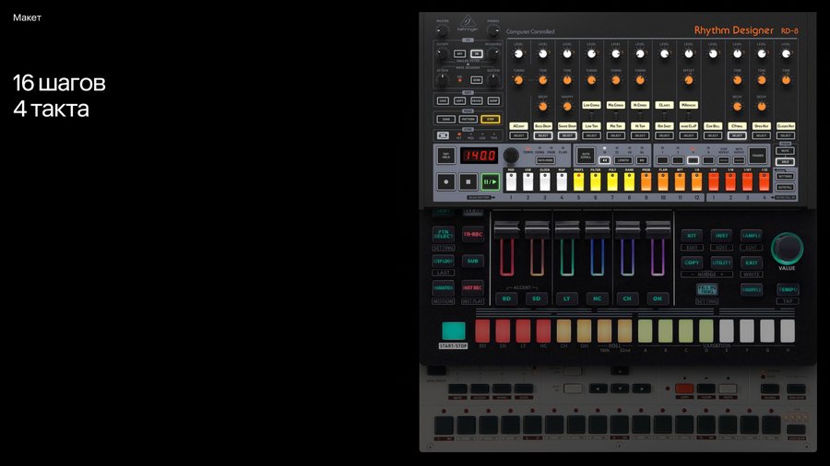
Task: Select the PATTERN mode button
Action: pos(468,119)
